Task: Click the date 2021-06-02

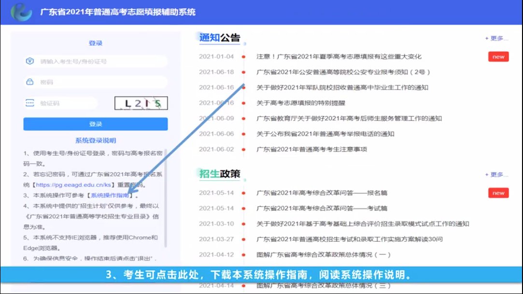Action: click(216, 149)
